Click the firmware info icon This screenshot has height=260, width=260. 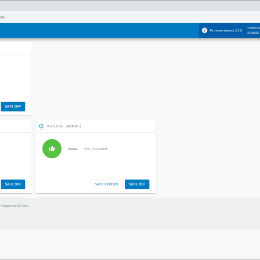point(204,30)
